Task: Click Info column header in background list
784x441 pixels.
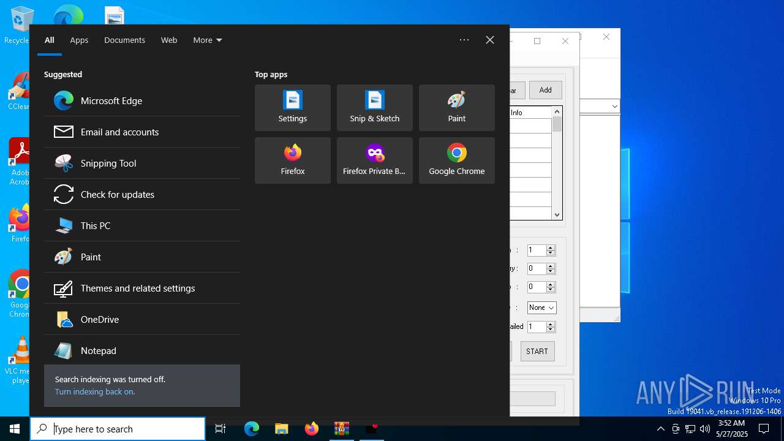Action: pyautogui.click(x=530, y=113)
